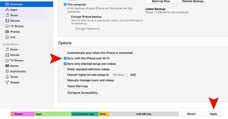Click the Apply button

pyautogui.click(x=213, y=114)
